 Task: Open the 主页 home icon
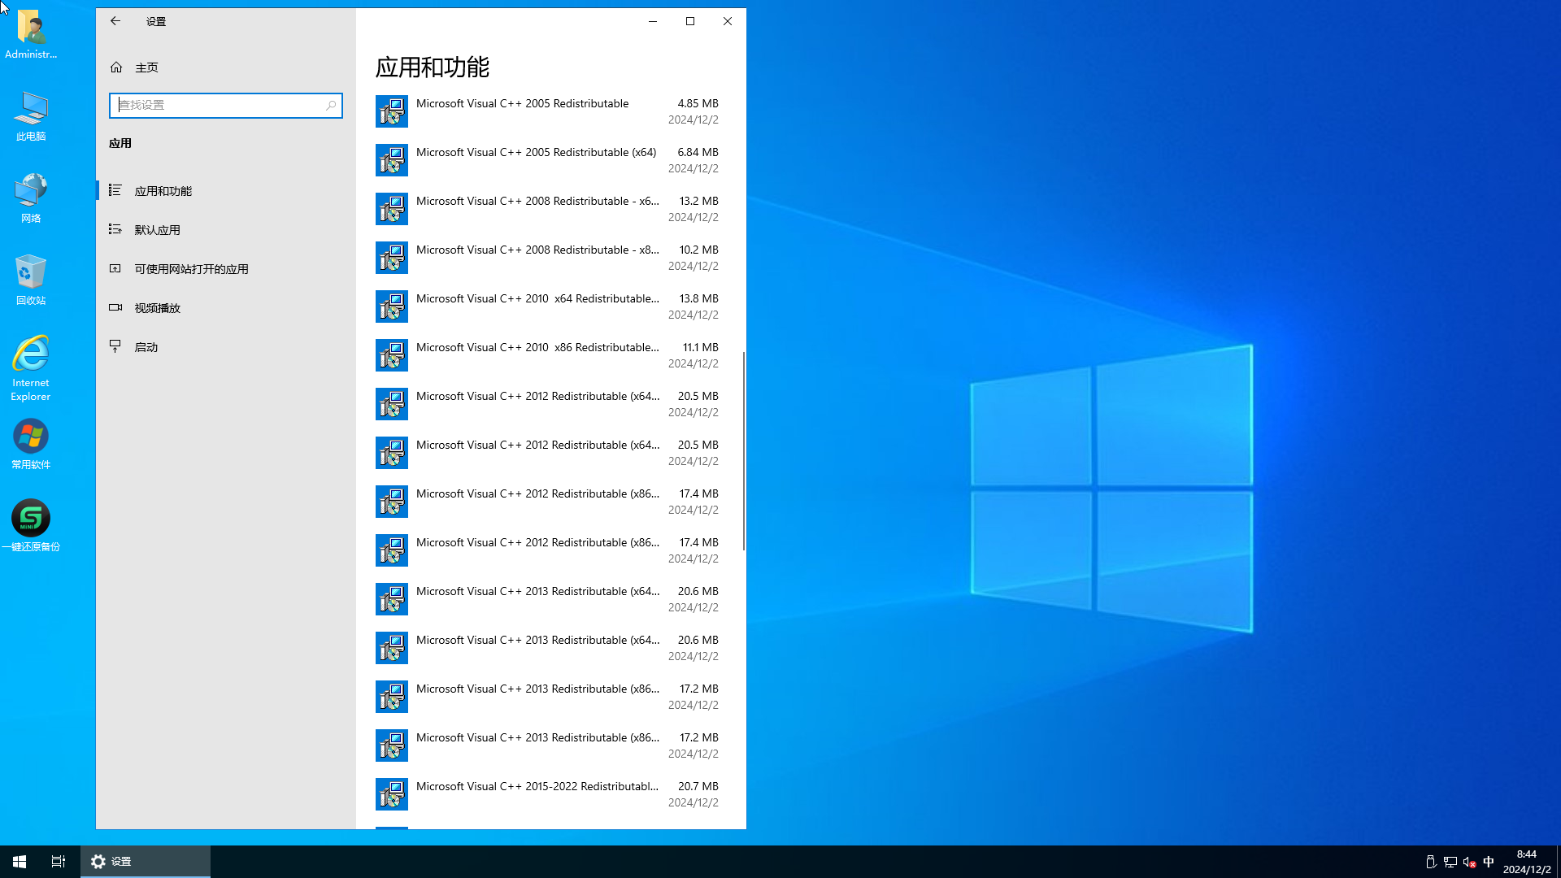(x=116, y=67)
